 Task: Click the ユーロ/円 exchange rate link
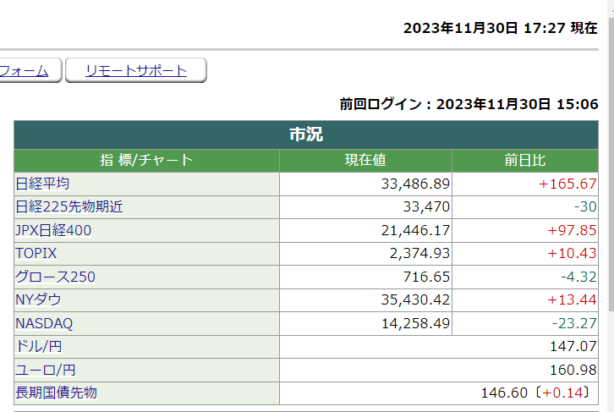[x=45, y=370]
